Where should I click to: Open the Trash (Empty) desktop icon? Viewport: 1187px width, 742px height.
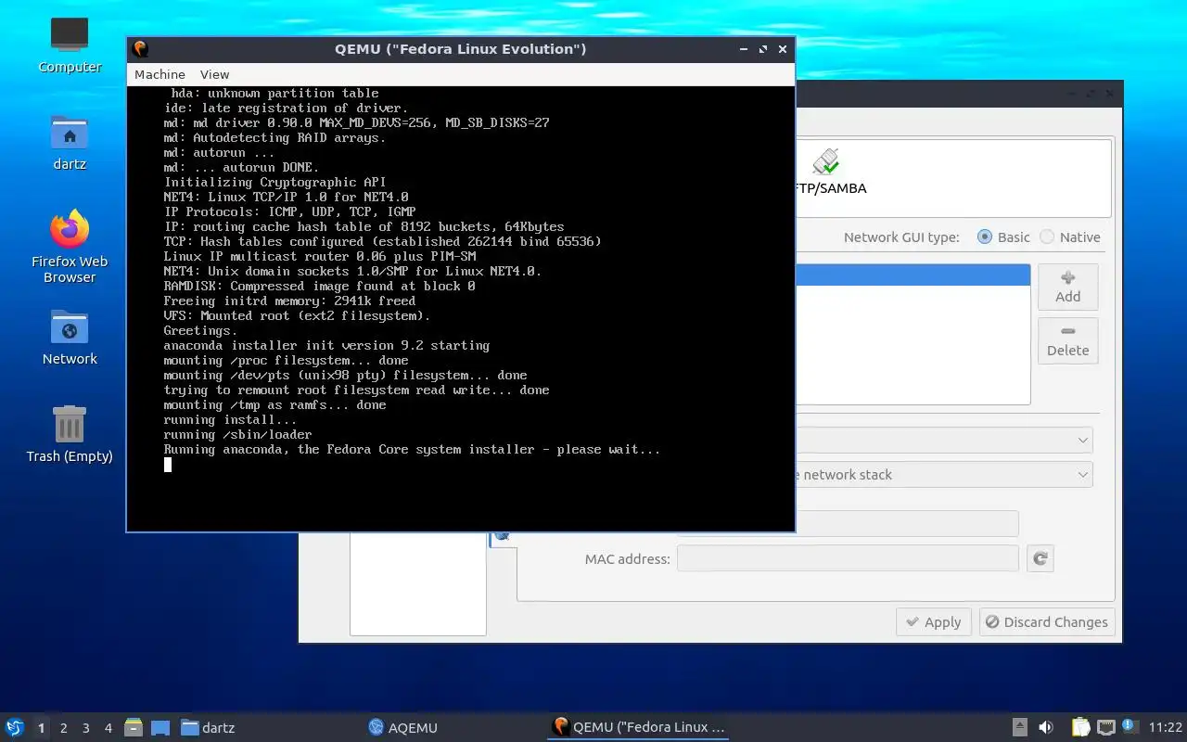pyautogui.click(x=70, y=434)
